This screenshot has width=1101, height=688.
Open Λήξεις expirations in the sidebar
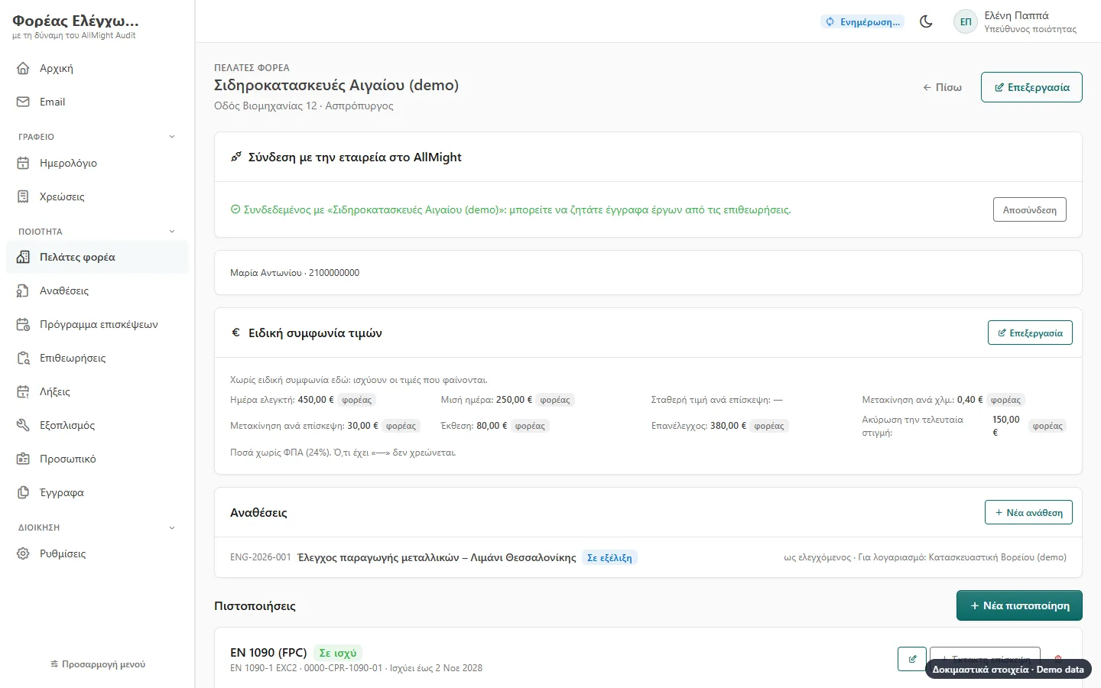[97, 391]
